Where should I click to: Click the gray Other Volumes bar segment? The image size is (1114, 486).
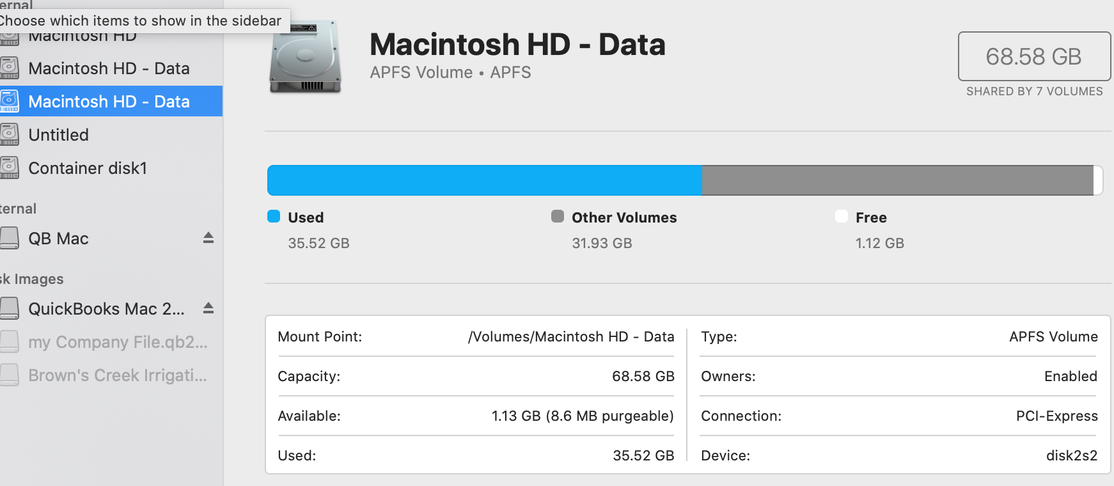pyautogui.click(x=897, y=180)
